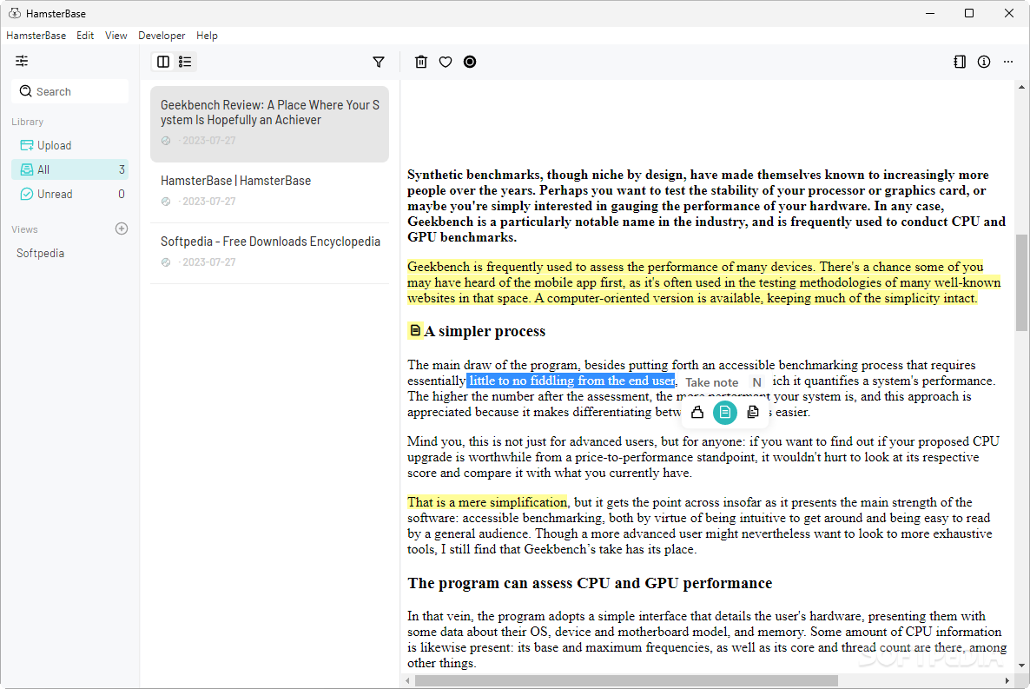Viewport: 1030px width, 689px height.
Task: Click the HamsterBase app icon in title bar
Action: pos(15,13)
